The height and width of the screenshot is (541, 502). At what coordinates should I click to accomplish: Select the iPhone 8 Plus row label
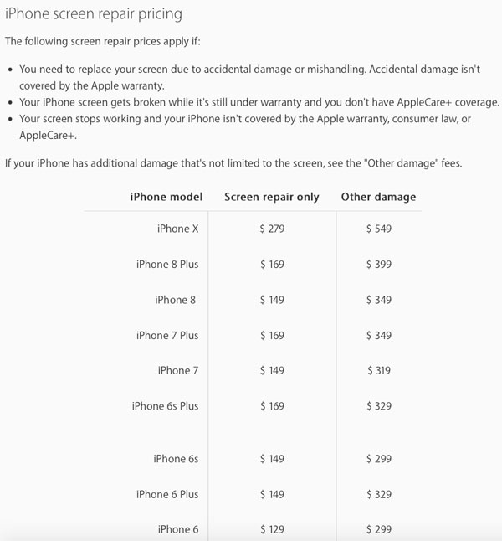point(167,265)
